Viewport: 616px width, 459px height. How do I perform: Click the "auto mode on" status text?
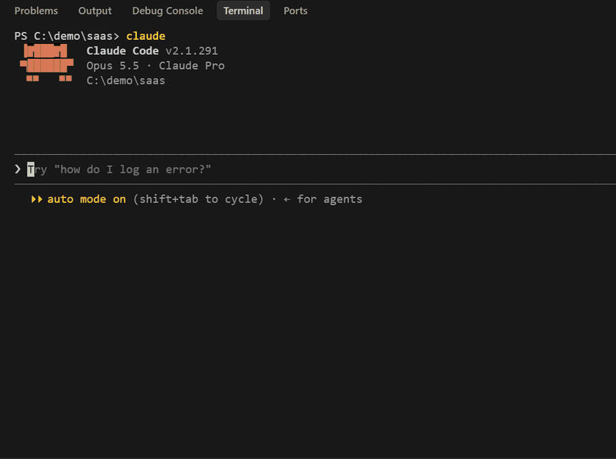pos(86,199)
